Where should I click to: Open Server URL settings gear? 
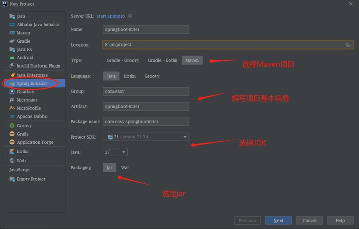pos(130,16)
